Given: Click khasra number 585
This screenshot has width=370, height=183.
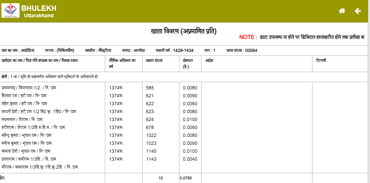Looking at the screenshot, I should click(150, 88).
